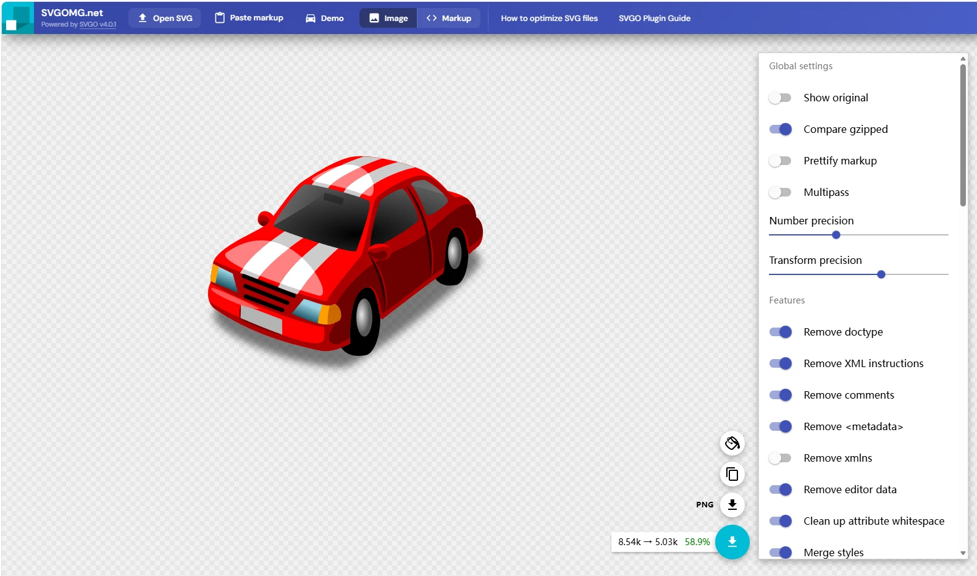Image resolution: width=977 pixels, height=576 pixels.
Task: Enable the Multipass toggle
Action: (x=781, y=192)
